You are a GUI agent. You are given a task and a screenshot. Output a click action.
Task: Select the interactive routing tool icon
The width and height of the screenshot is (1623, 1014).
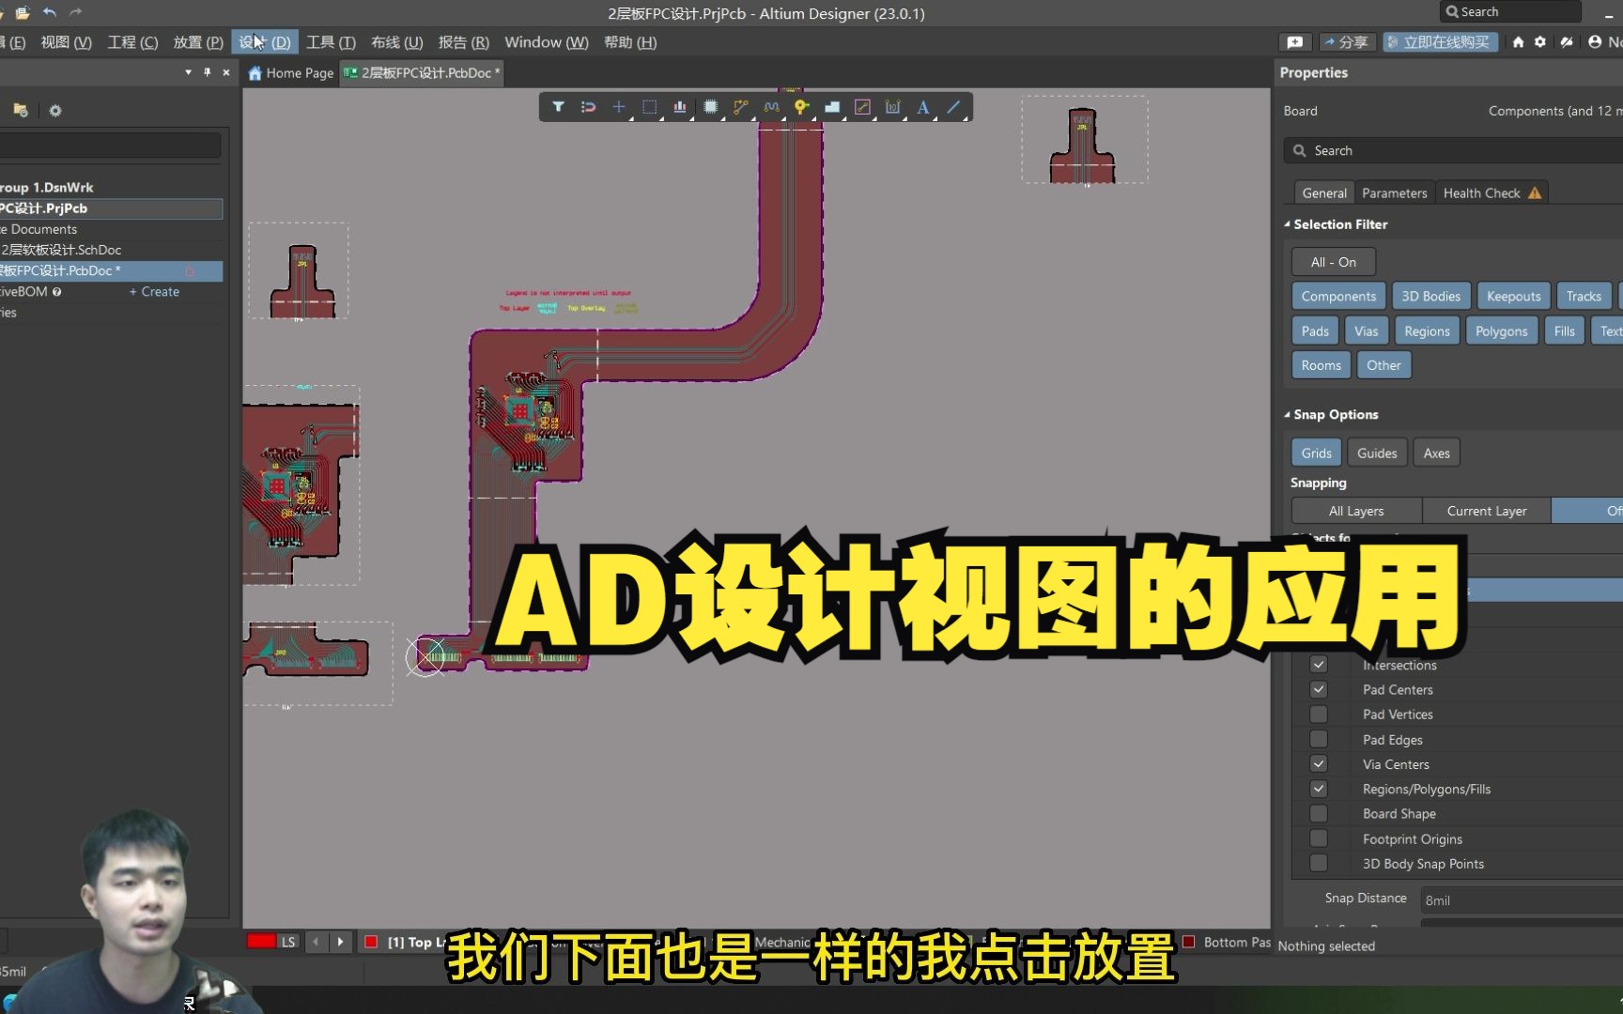tap(741, 107)
